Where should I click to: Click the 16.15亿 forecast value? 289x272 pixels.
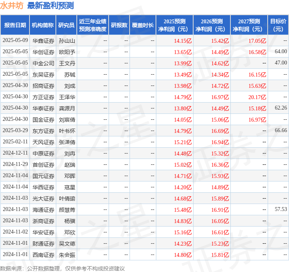coord(257,75)
